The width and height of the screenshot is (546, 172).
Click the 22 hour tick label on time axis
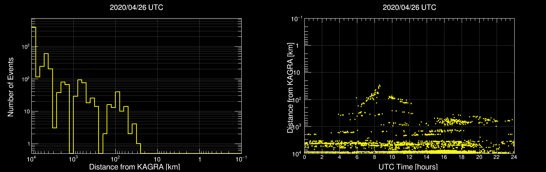[497, 157]
